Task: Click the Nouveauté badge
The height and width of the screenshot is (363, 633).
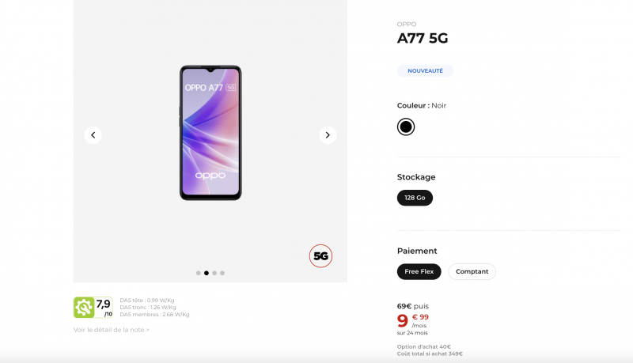Action: coord(425,70)
